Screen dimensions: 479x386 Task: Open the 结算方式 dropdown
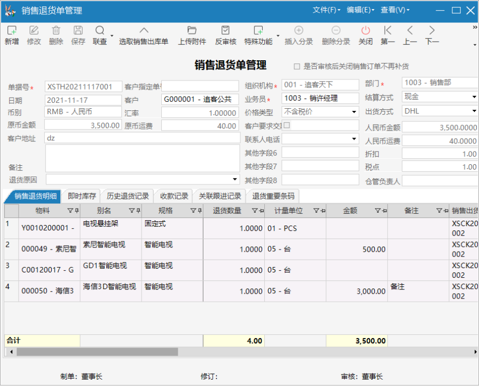[474, 97]
